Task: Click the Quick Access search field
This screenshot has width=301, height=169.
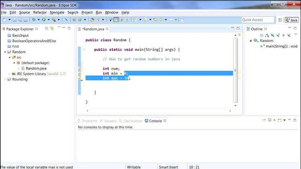Action: (x=258, y=20)
